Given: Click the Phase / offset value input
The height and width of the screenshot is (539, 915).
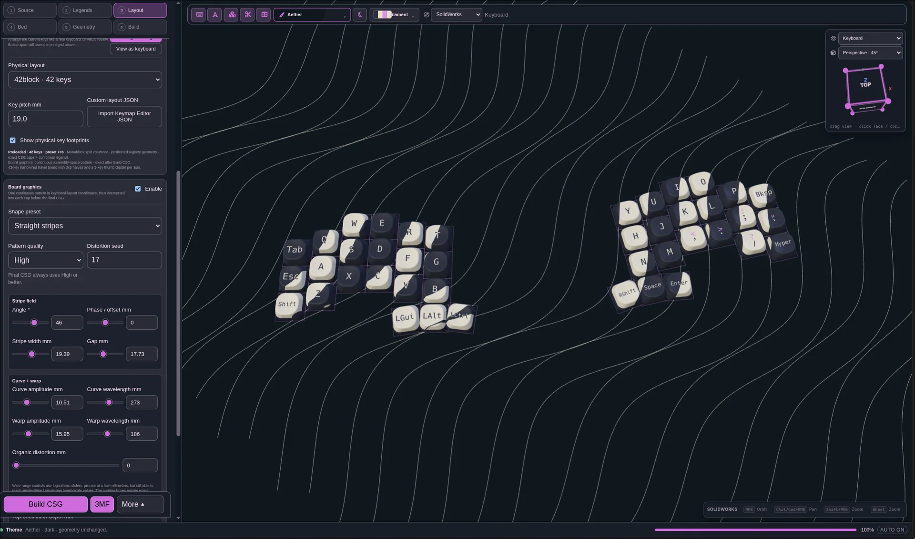Looking at the screenshot, I should [142, 323].
